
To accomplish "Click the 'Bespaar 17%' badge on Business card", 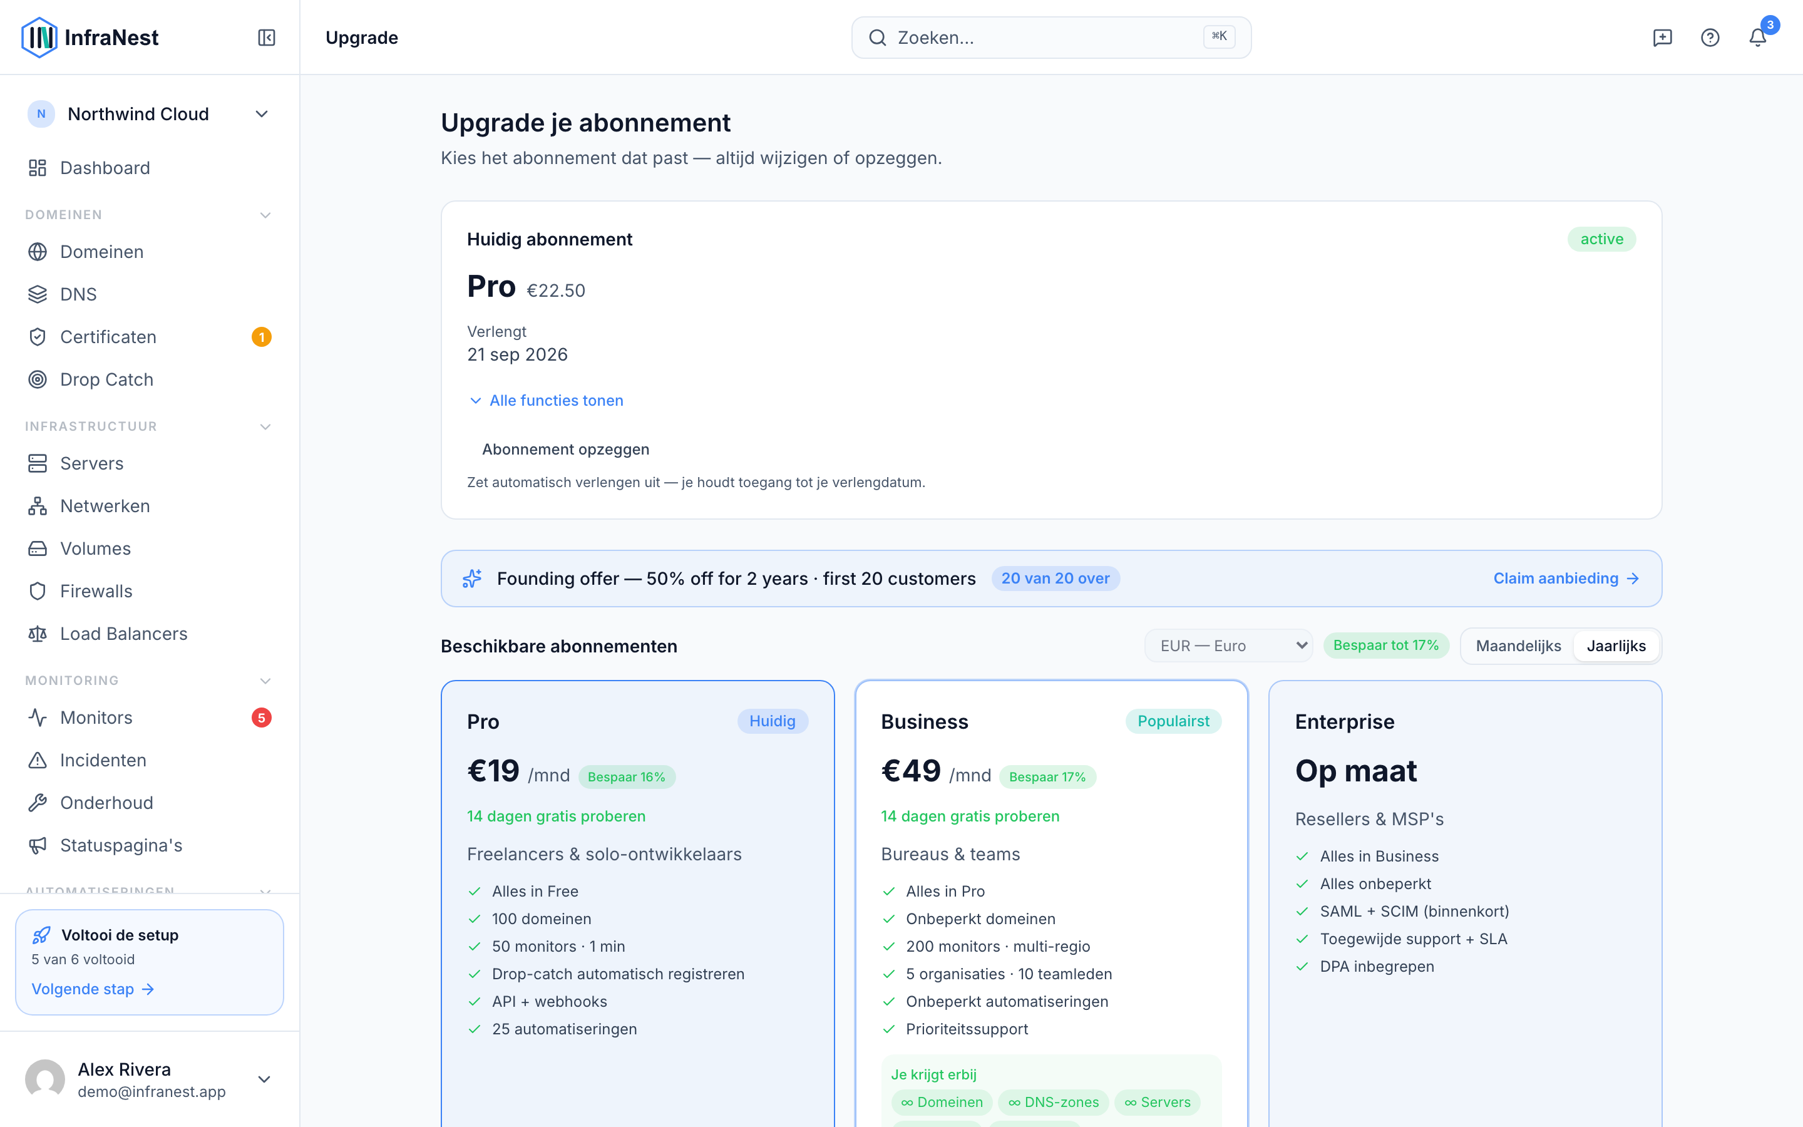I will pos(1047,776).
